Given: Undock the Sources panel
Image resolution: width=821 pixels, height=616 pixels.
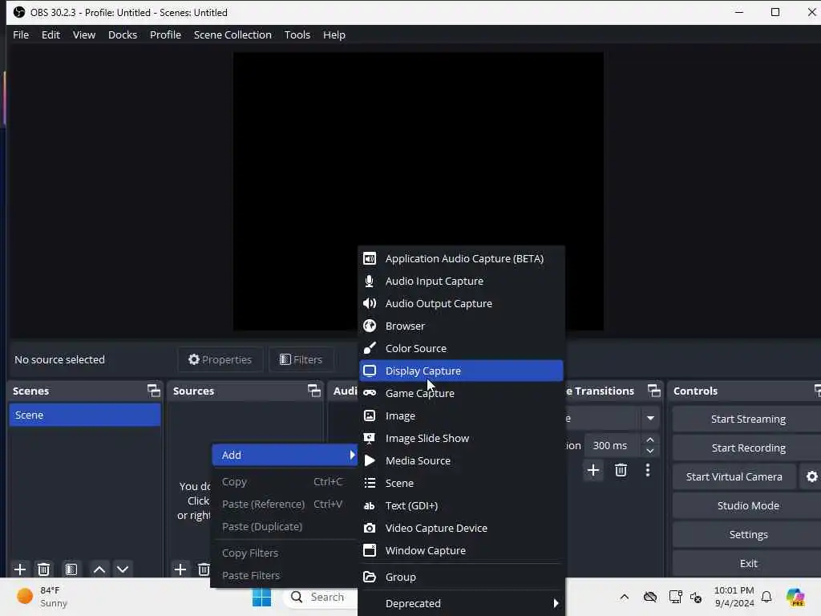Looking at the screenshot, I should click(314, 391).
